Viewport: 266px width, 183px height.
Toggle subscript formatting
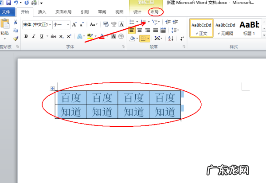click(62, 36)
